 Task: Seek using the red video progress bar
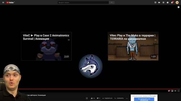[x=99, y=89]
